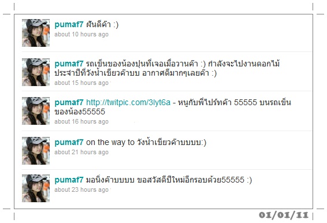This screenshot has height=223, width=327.
Task: Open pumaf7 username in the first tweet
Action: pyautogui.click(x=69, y=25)
